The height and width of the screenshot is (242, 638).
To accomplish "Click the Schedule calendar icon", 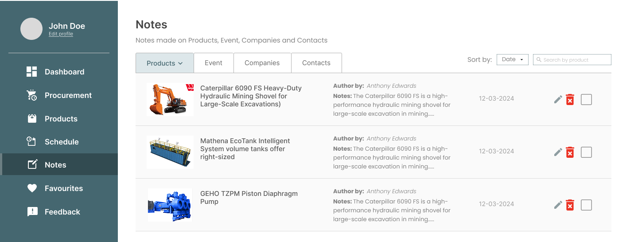I will [x=32, y=142].
